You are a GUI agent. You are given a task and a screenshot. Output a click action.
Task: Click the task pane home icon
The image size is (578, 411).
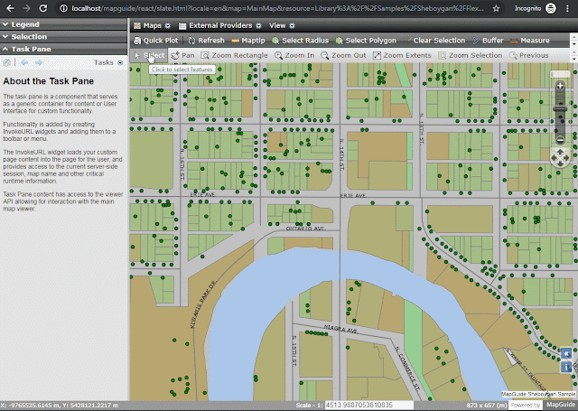6,62
